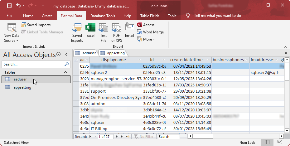Select the appsetting table in navigation pane
This screenshot has width=290, height=146.
(36, 87)
